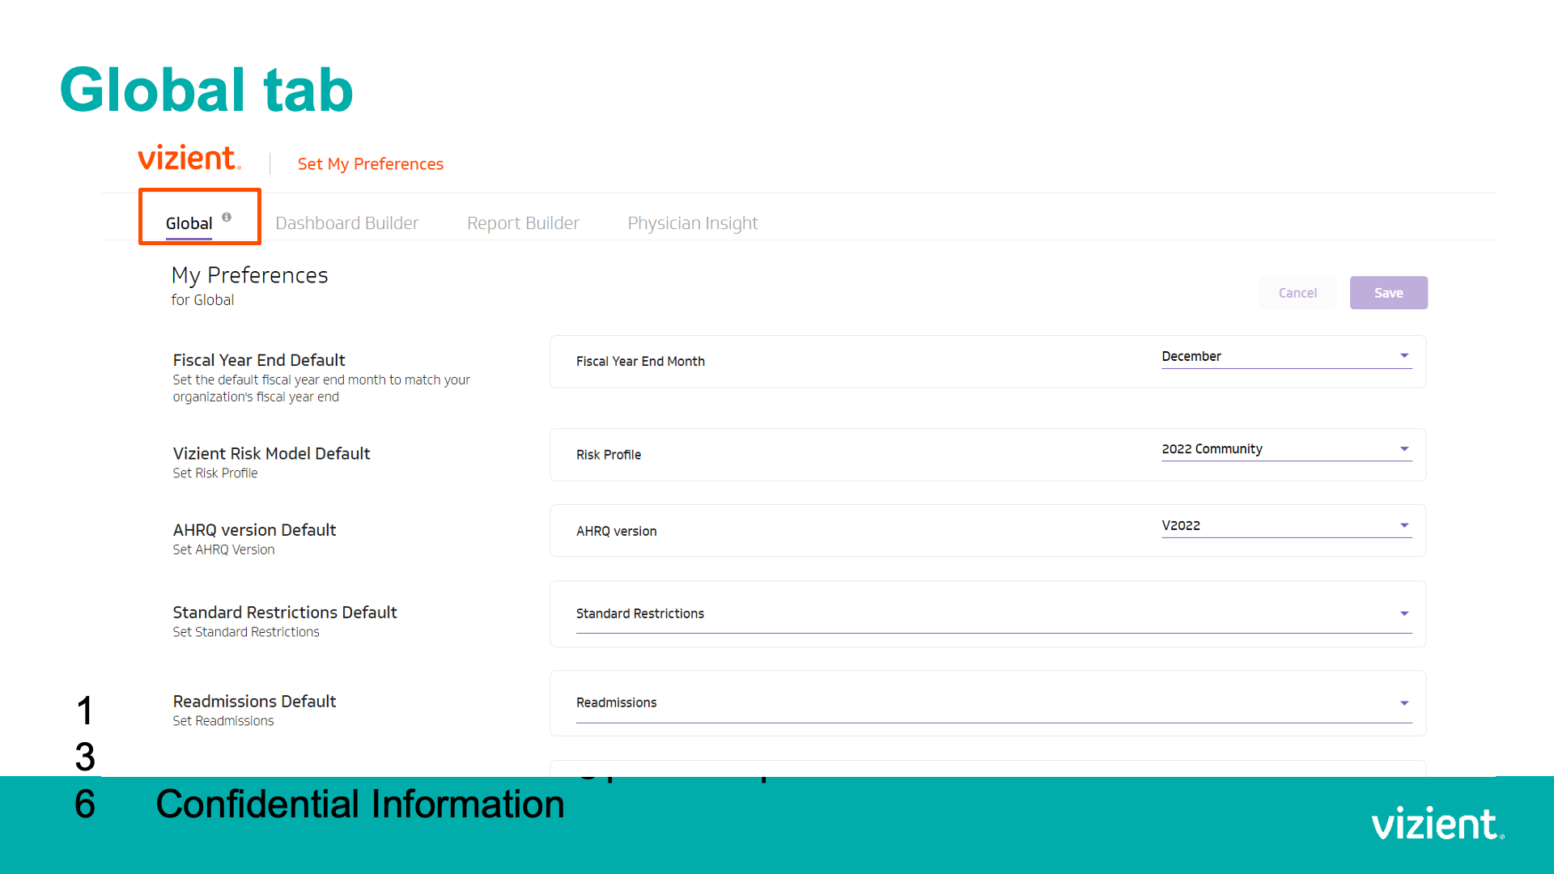The image size is (1554, 874).
Task: Click the 'for Global' subtitle
Action: (202, 300)
